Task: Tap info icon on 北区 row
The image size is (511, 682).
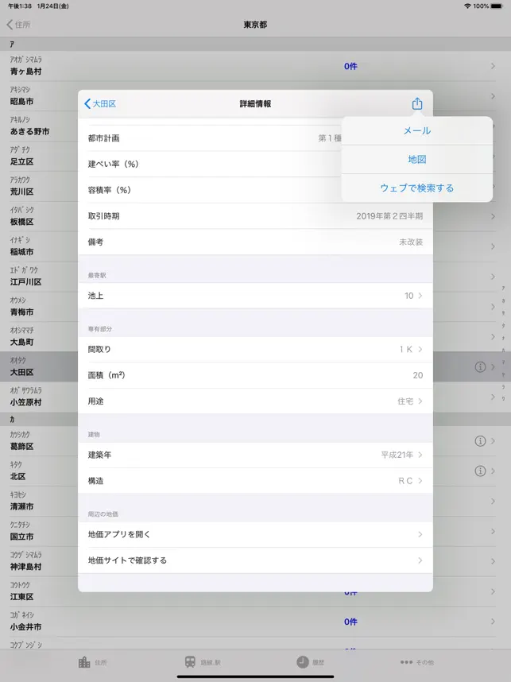Action: (x=480, y=471)
